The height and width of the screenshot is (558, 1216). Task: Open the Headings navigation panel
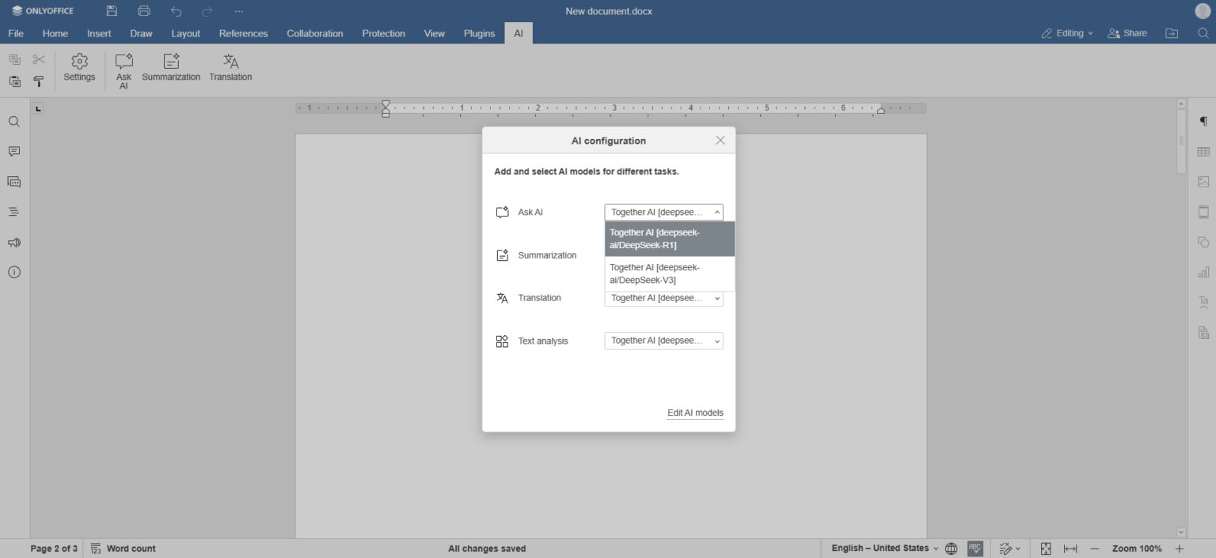point(14,212)
